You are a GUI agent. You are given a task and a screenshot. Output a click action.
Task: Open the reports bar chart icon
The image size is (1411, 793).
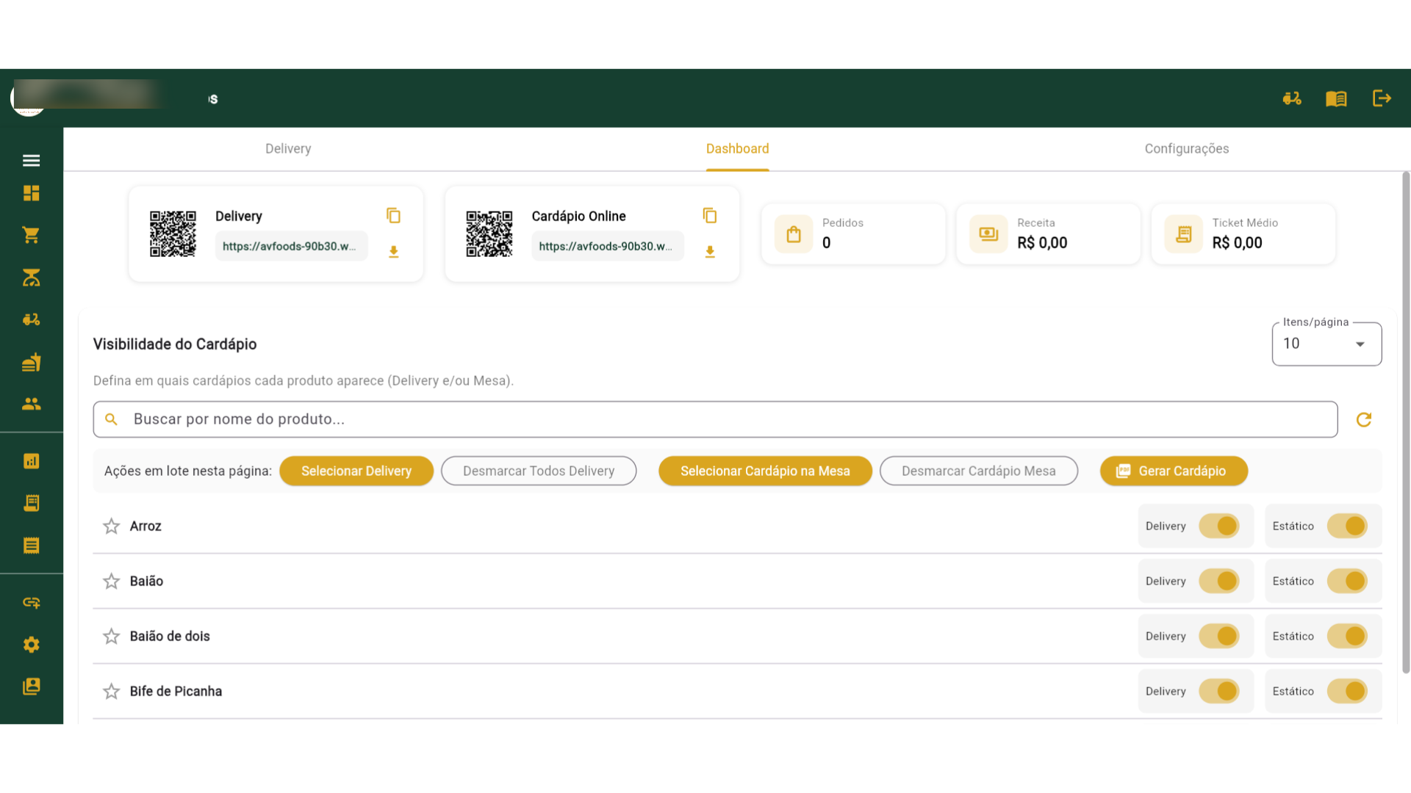tap(31, 460)
